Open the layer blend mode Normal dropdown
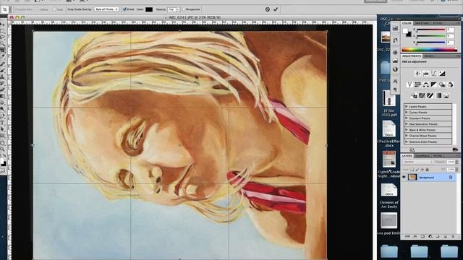 click(418, 162)
